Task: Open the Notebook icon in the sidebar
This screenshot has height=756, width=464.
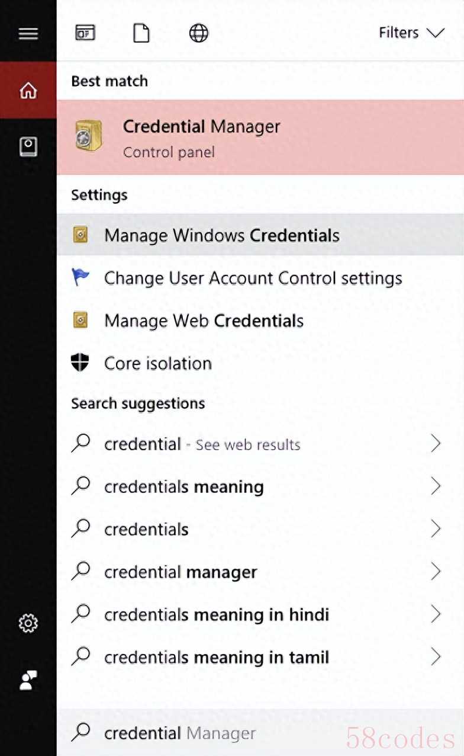Action: coord(28,146)
